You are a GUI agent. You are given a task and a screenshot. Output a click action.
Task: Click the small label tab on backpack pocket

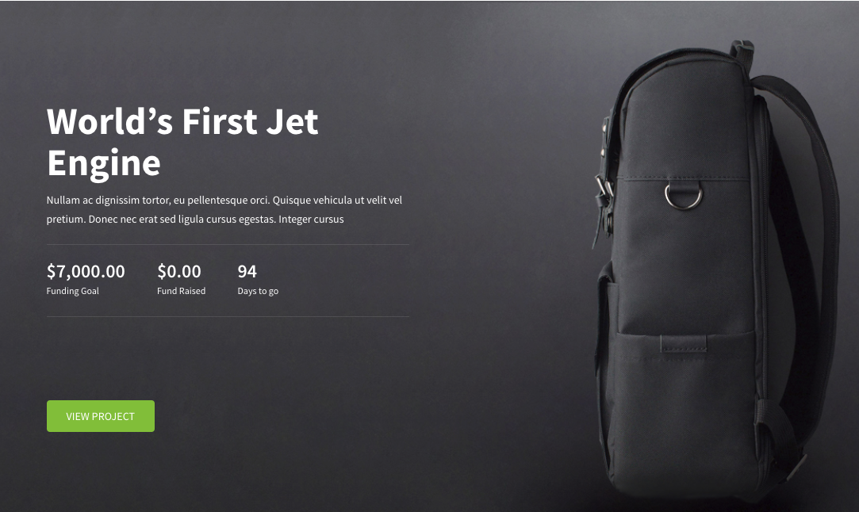pos(683,345)
